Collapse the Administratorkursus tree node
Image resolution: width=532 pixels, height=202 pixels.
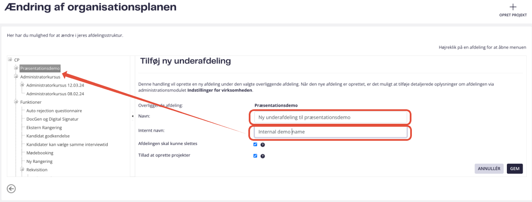click(x=16, y=77)
